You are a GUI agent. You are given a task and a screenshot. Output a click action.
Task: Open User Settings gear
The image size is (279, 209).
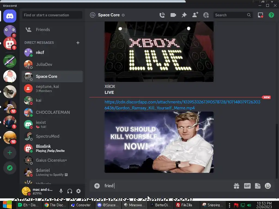(x=78, y=191)
